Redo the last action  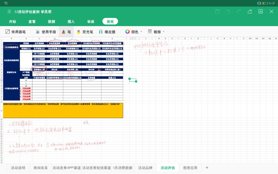point(239,12)
